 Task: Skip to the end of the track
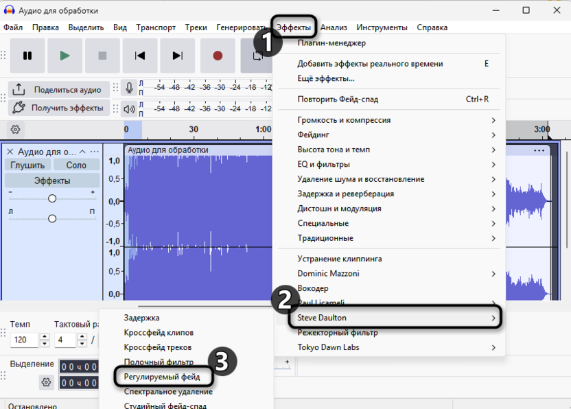click(178, 56)
